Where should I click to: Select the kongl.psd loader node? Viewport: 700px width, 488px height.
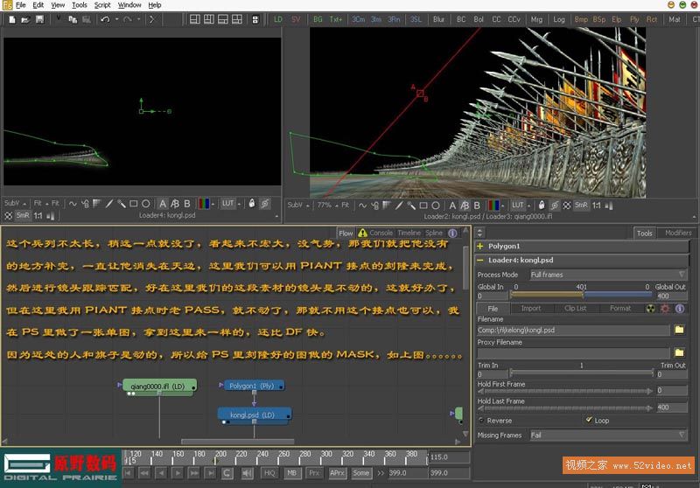(254, 415)
